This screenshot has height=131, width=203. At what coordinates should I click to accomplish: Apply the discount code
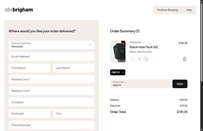180,84
